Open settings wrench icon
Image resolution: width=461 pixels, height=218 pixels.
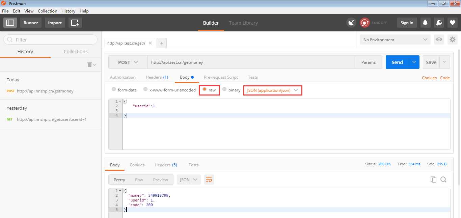[x=439, y=23]
